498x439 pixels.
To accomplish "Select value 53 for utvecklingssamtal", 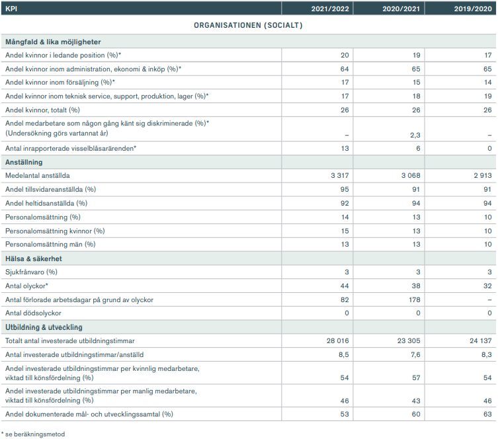I will coord(345,415).
